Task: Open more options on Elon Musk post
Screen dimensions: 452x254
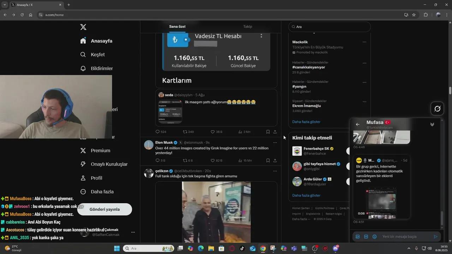Action: [x=275, y=143]
